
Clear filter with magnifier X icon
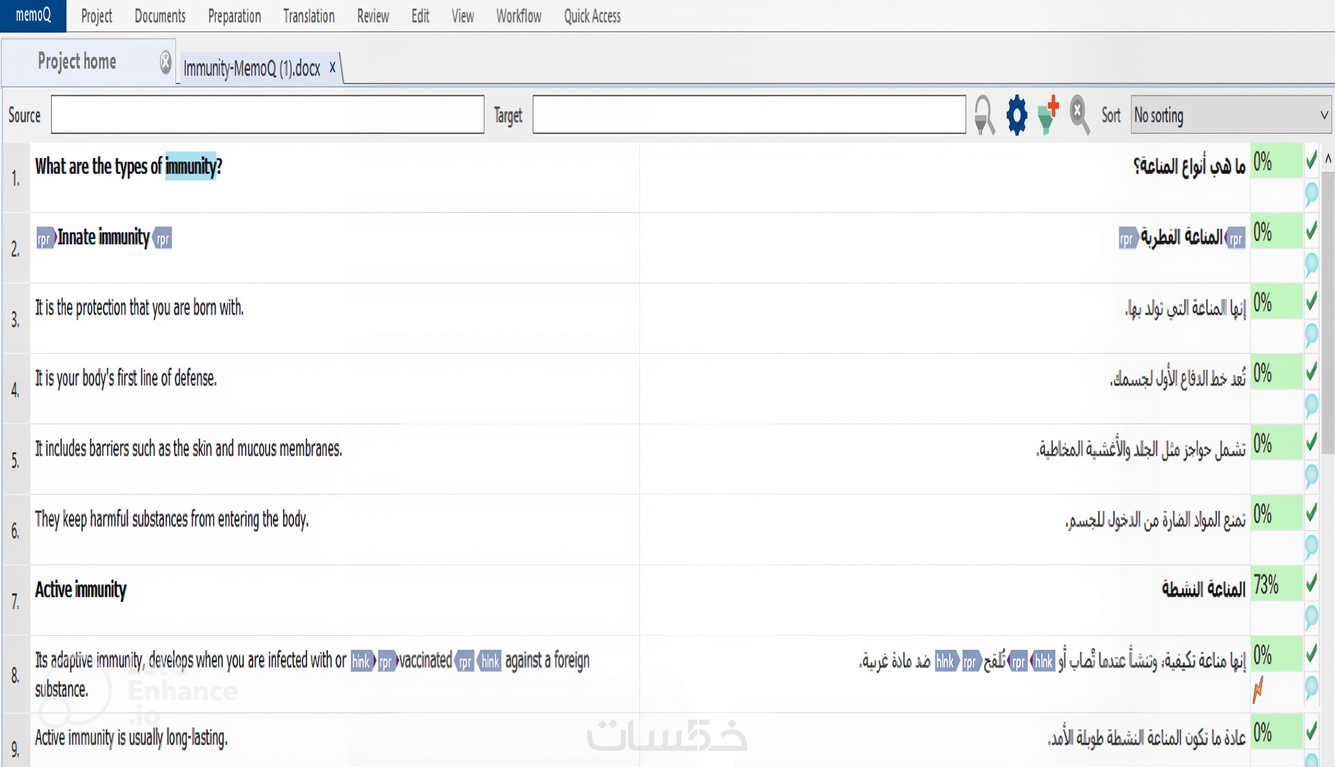click(x=1079, y=115)
